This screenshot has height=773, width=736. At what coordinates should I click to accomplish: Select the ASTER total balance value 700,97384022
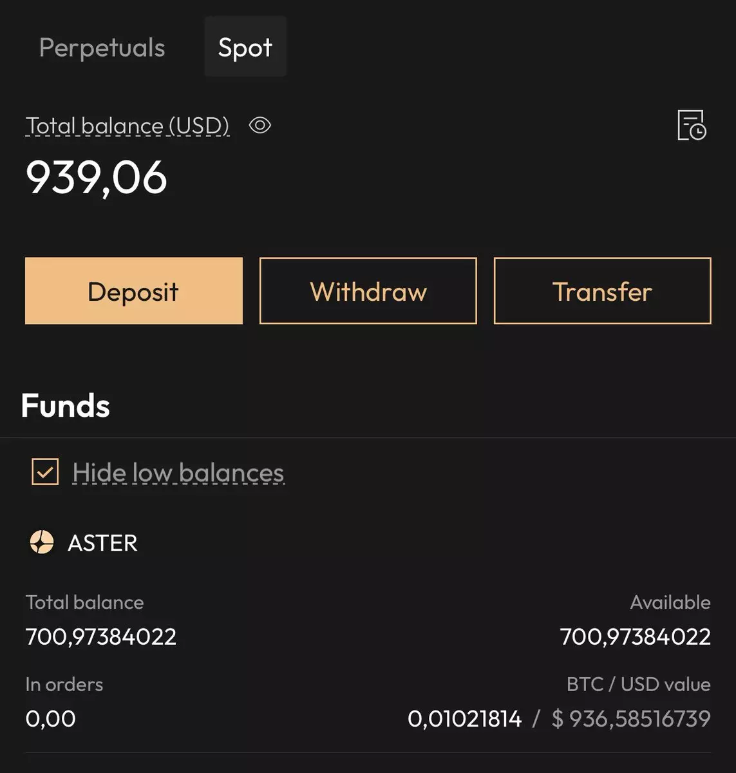tap(100, 636)
